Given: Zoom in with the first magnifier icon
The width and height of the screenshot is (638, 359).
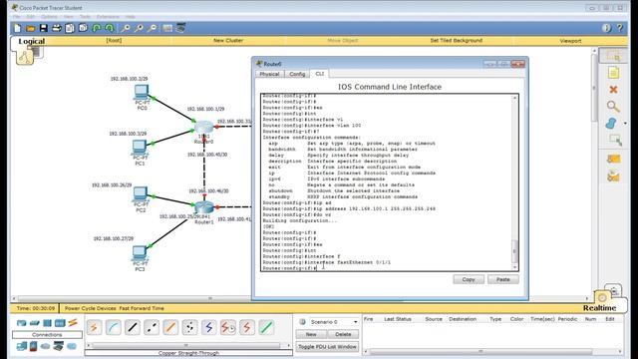Looking at the screenshot, I should [126, 28].
